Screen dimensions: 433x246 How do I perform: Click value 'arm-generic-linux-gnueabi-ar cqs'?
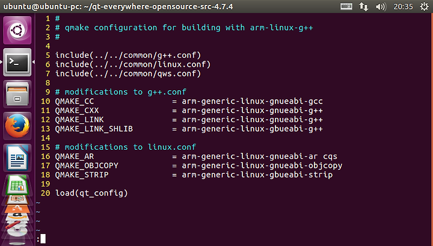tap(259, 156)
